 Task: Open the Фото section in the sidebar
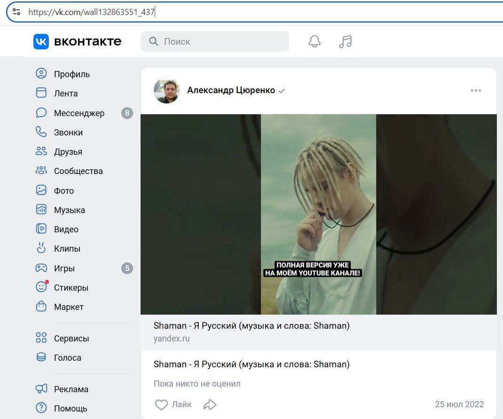(x=63, y=190)
